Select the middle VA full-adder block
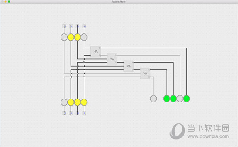This screenshot has width=238, height=147. [129, 66]
